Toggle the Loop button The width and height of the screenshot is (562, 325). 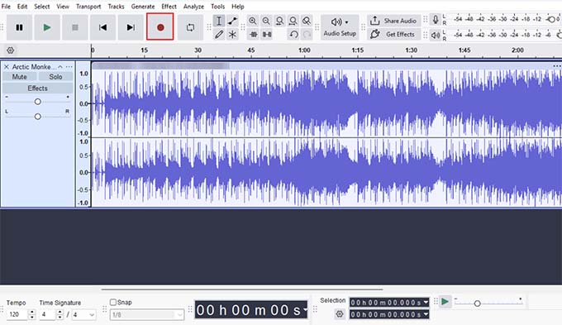tap(190, 27)
